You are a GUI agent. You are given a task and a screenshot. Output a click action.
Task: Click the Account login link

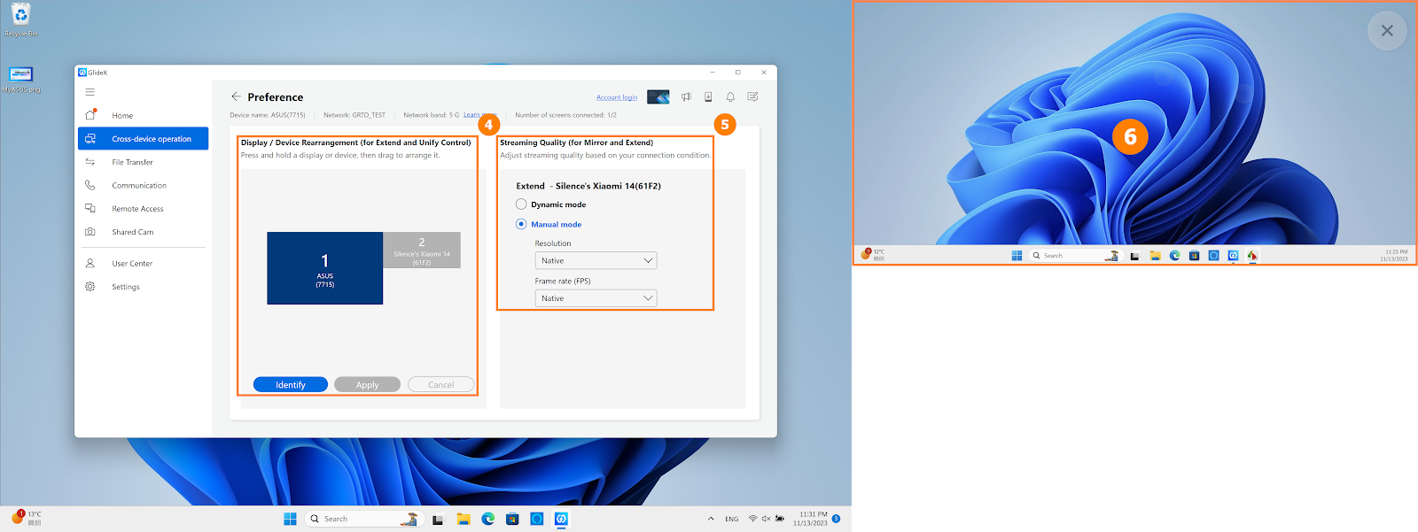click(617, 97)
